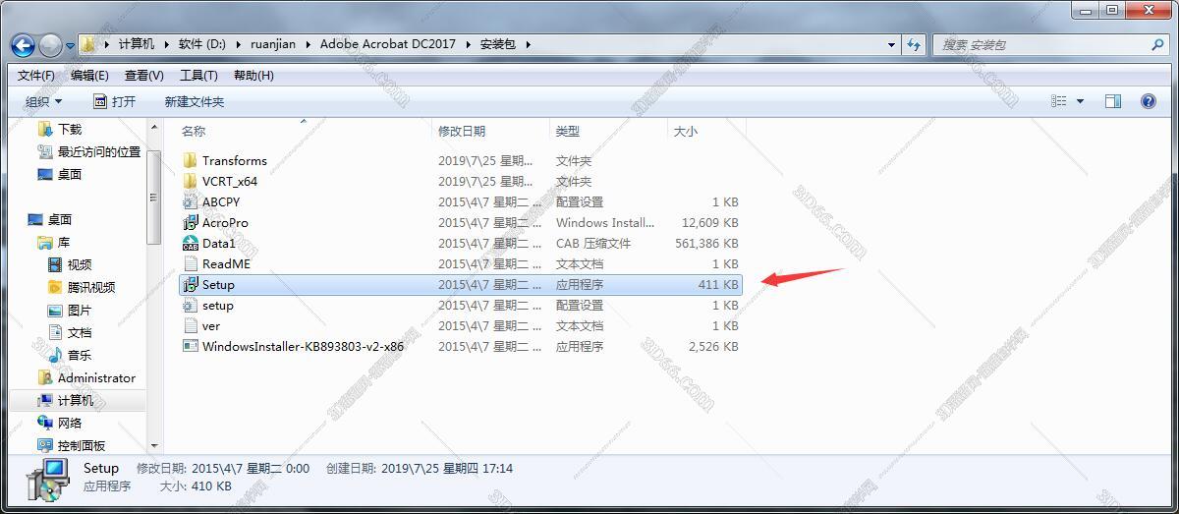Open the address bar history dropdown
This screenshot has height=514, width=1179.
[891, 44]
